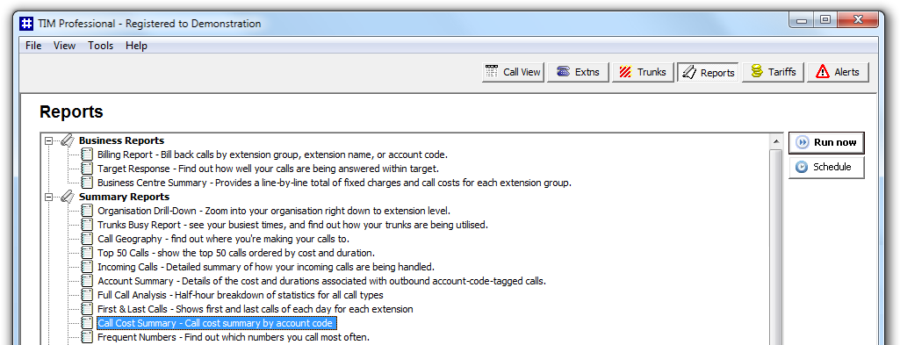
Task: Open the Help menu
Action: (137, 46)
